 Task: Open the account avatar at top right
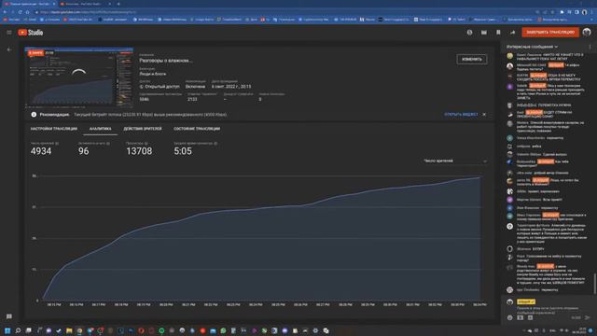click(587, 33)
